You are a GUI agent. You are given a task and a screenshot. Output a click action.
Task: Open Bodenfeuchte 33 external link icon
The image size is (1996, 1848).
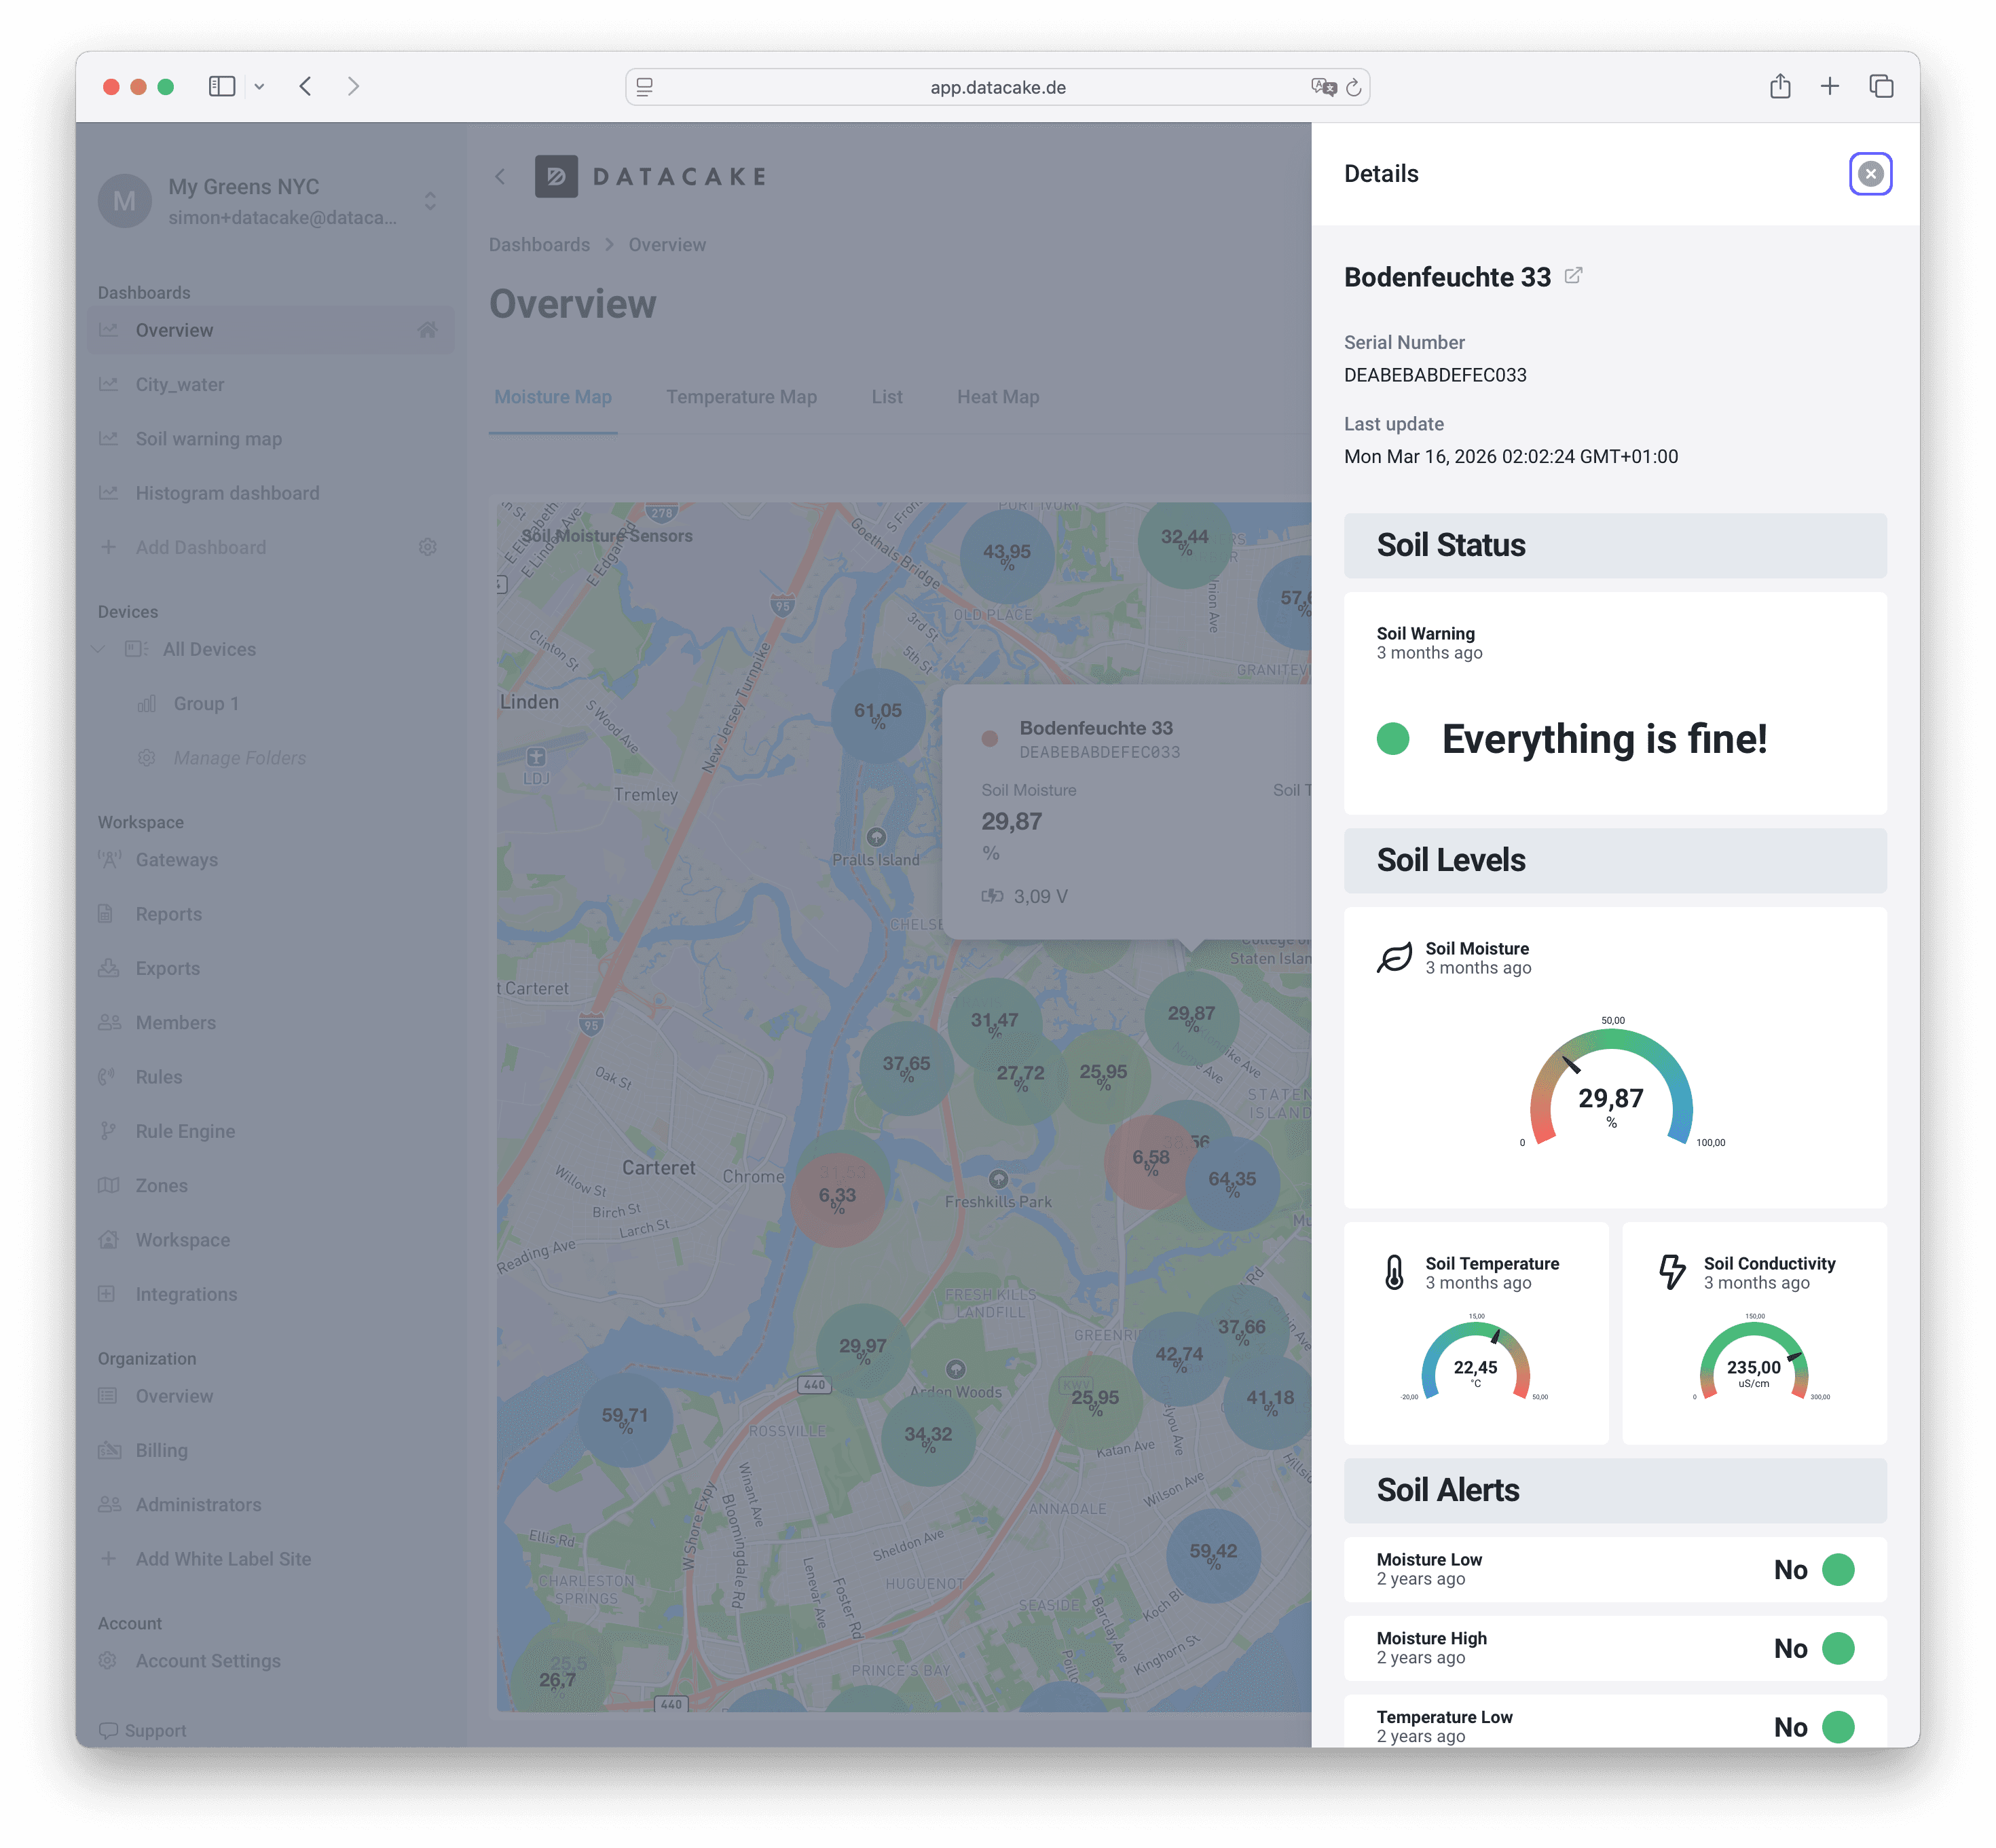[x=1573, y=275]
